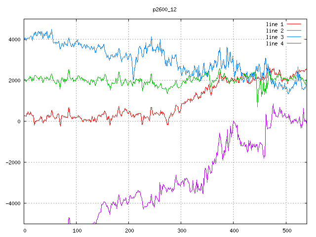Click the y-axis label -2000
This screenshot has width=316, height=237.
coord(13,162)
